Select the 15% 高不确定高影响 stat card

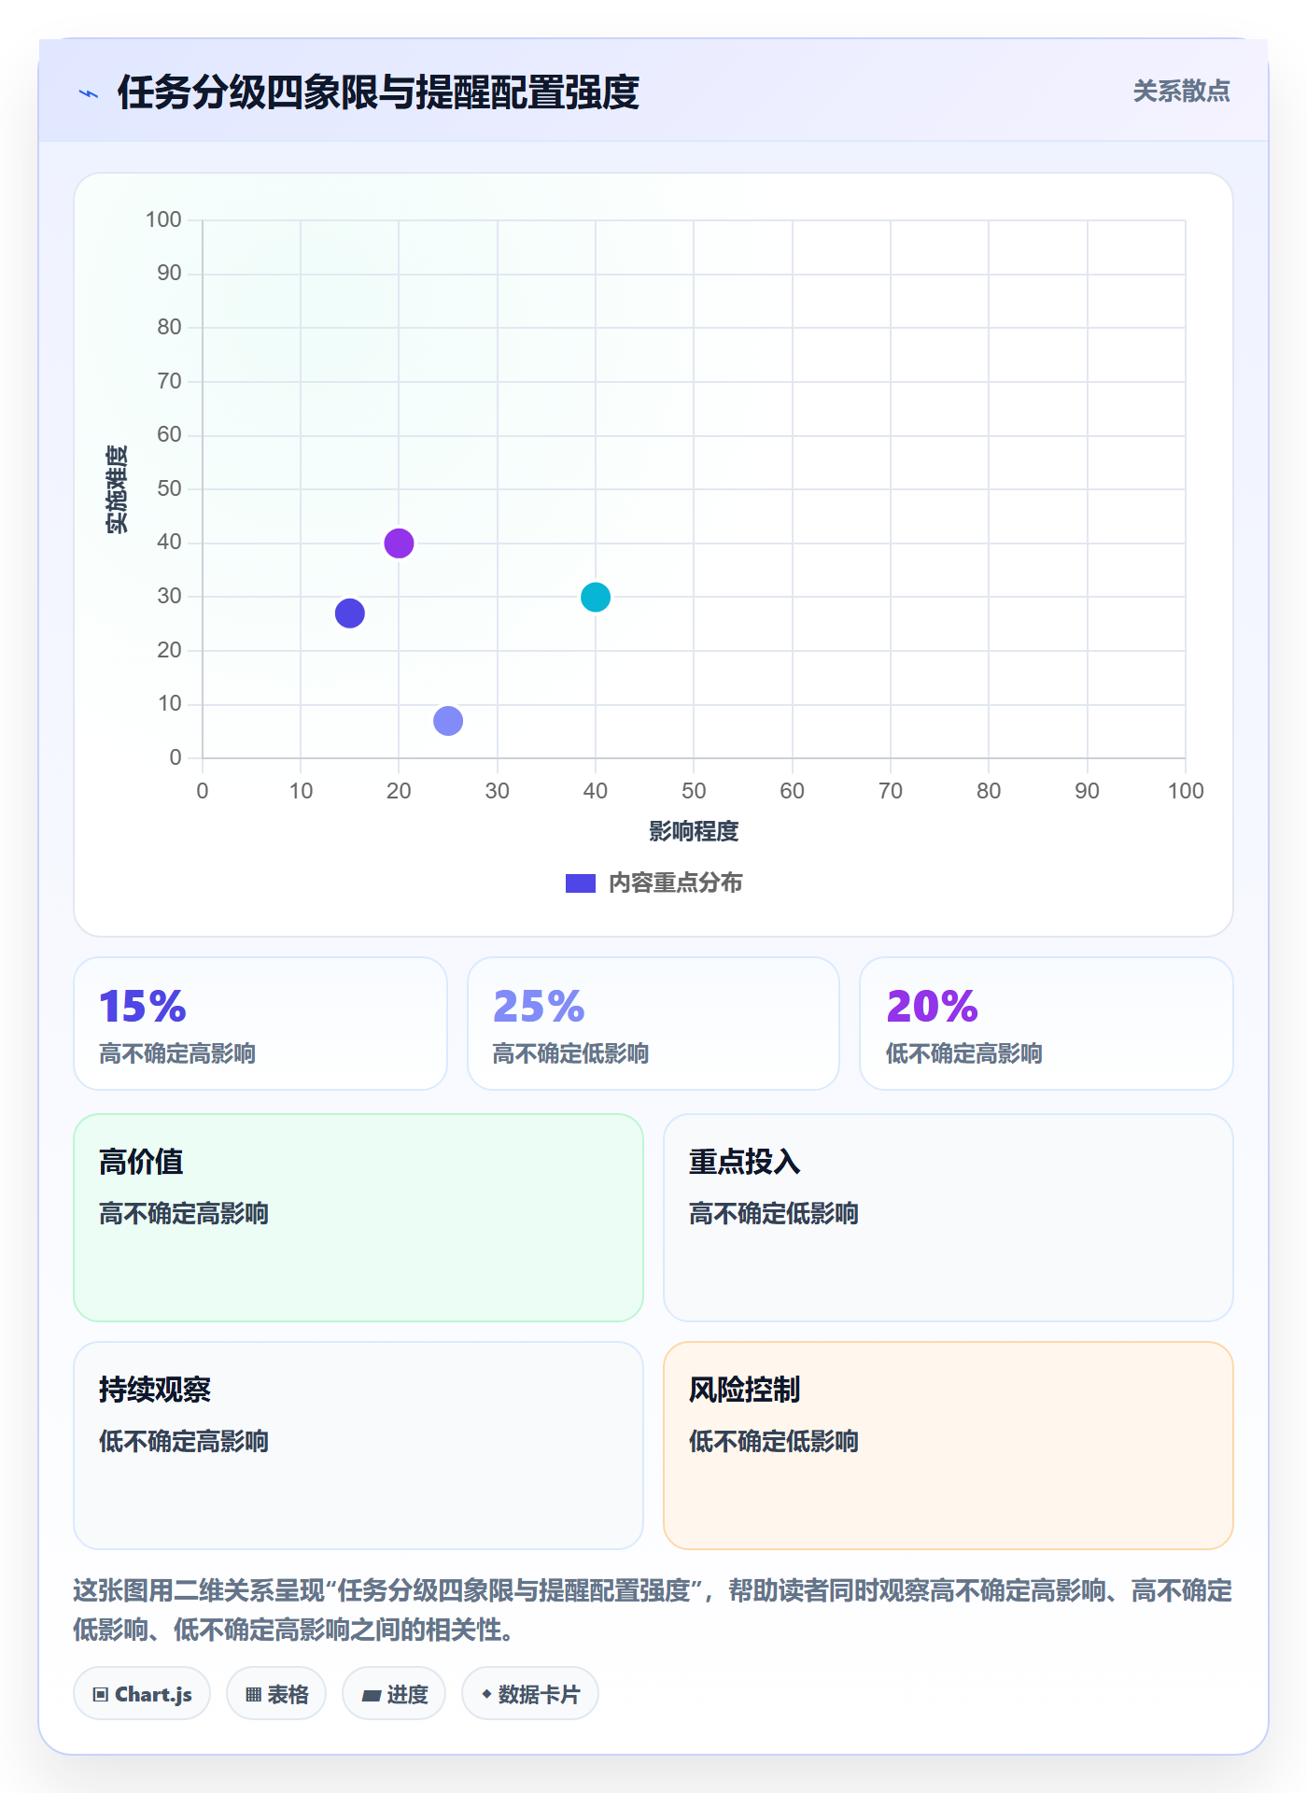[260, 1024]
